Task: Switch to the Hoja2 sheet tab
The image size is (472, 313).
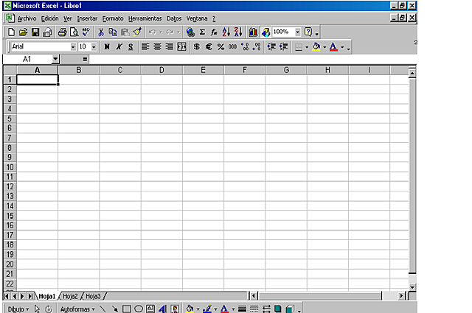Action: pos(70,297)
